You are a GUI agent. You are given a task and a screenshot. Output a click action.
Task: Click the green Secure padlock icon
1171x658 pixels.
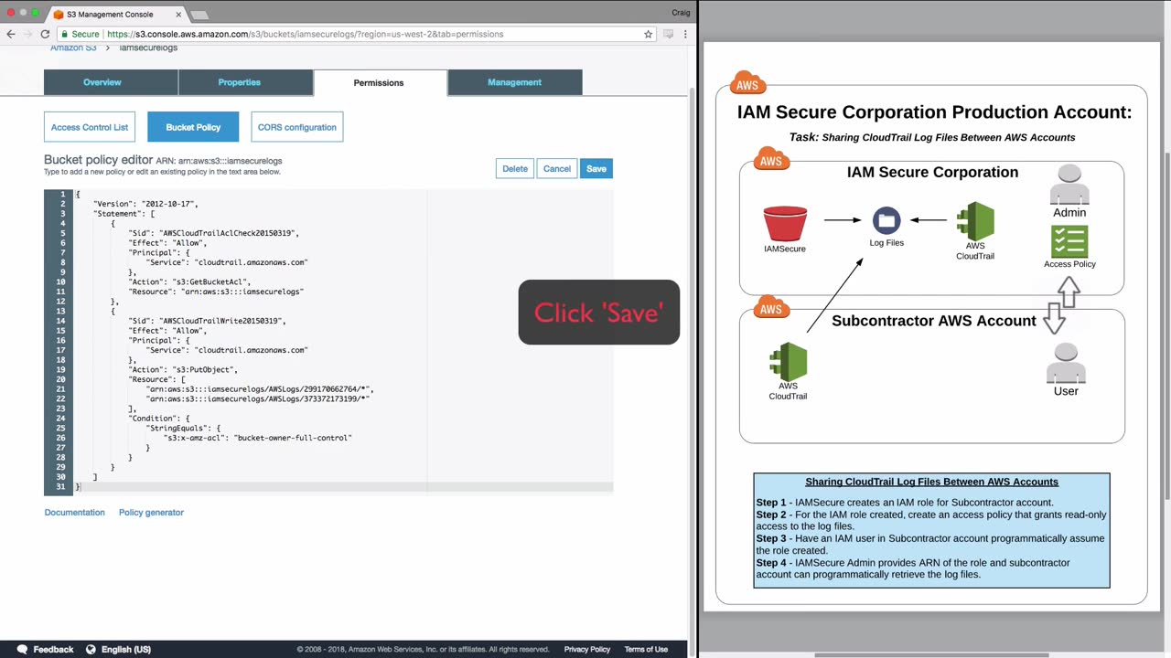click(x=63, y=34)
